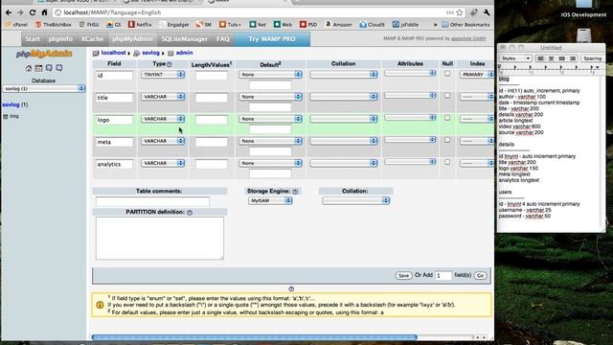Viewport: 613px width, 345px height.
Task: Click Try MAMP PRO button
Action: (272, 39)
